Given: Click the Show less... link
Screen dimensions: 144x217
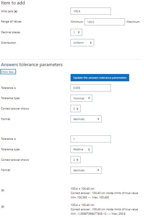Looking at the screenshot, I should 8,72.
